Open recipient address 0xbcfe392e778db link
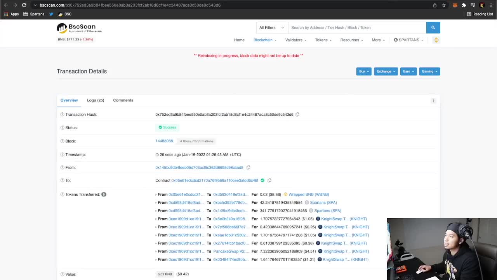Viewport: 497px width, 280px height. click(x=231, y=203)
